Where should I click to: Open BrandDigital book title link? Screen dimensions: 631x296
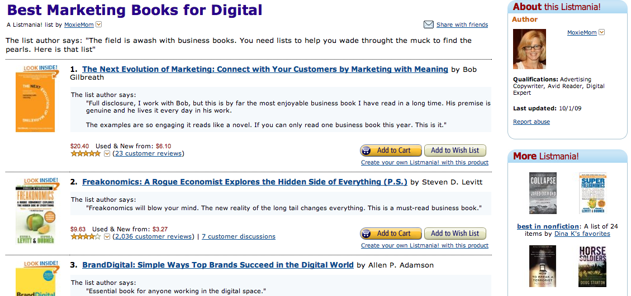[218, 265]
